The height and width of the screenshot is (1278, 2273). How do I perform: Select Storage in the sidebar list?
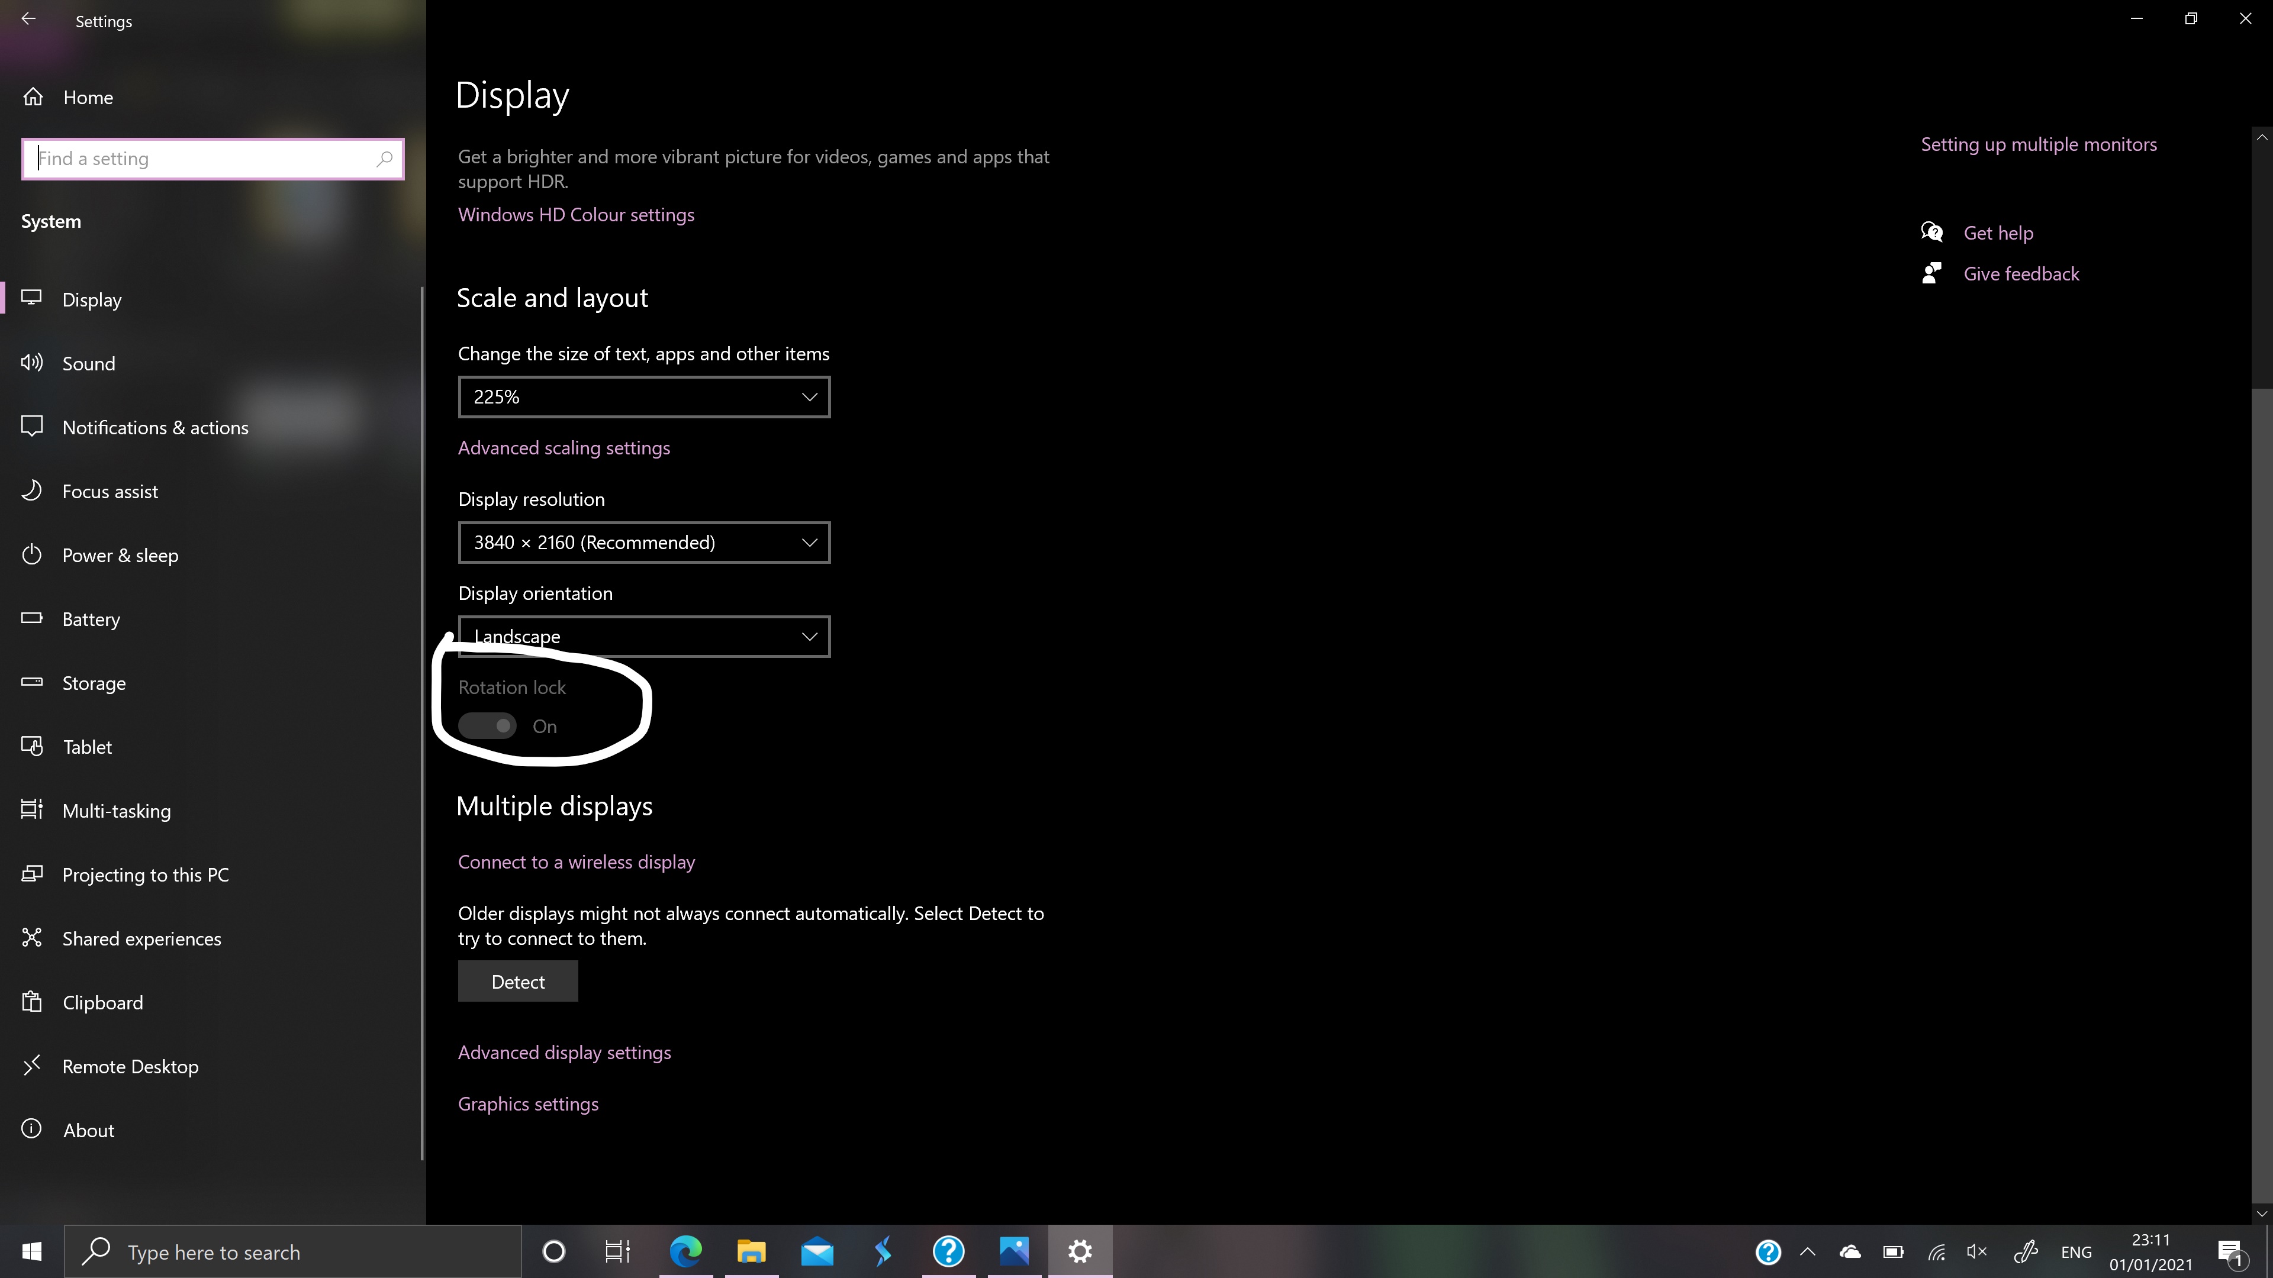94,683
